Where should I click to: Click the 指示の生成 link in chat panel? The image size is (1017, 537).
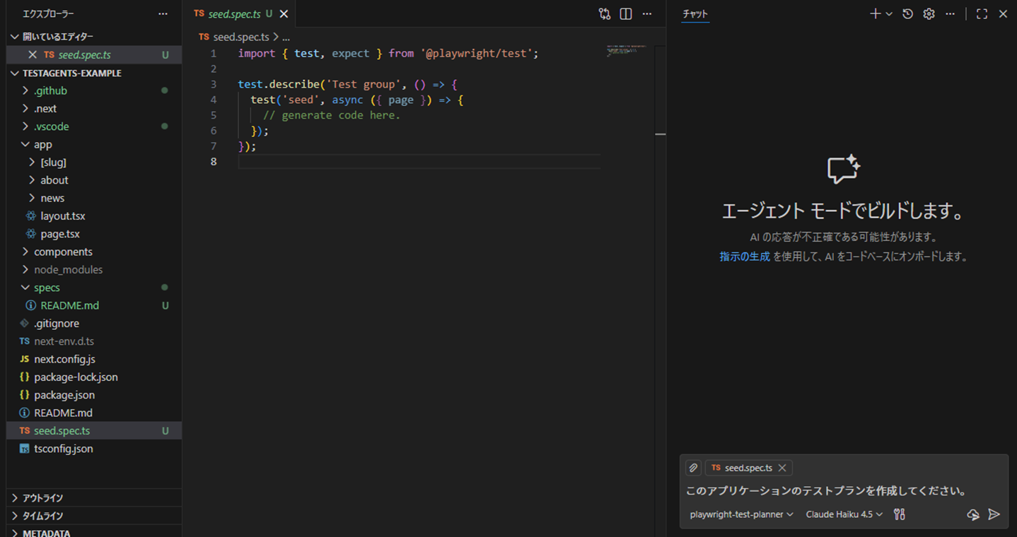[x=745, y=256]
